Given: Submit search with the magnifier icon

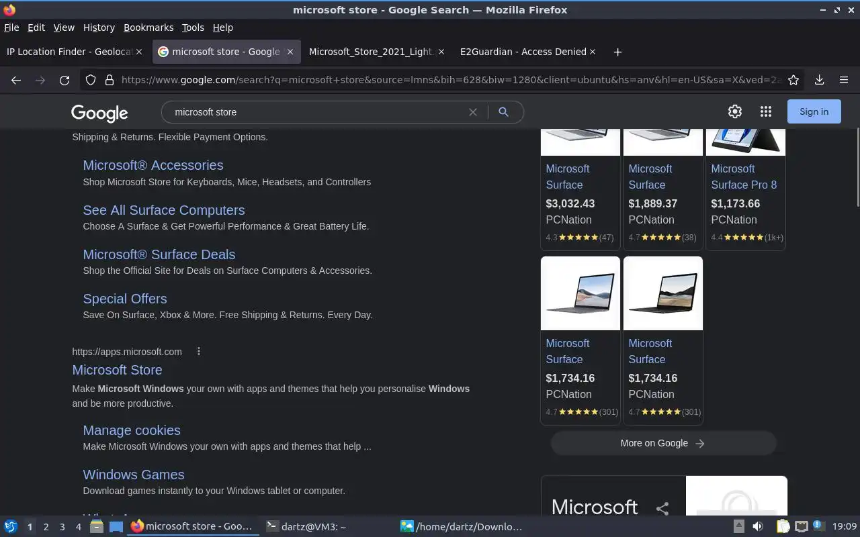Looking at the screenshot, I should coord(503,112).
